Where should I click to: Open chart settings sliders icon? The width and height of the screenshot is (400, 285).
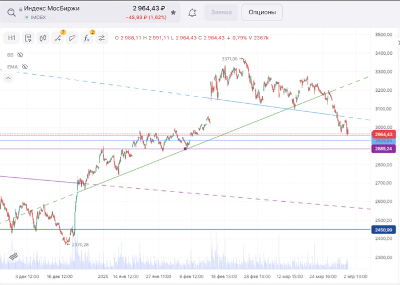pyautogui.click(x=102, y=38)
